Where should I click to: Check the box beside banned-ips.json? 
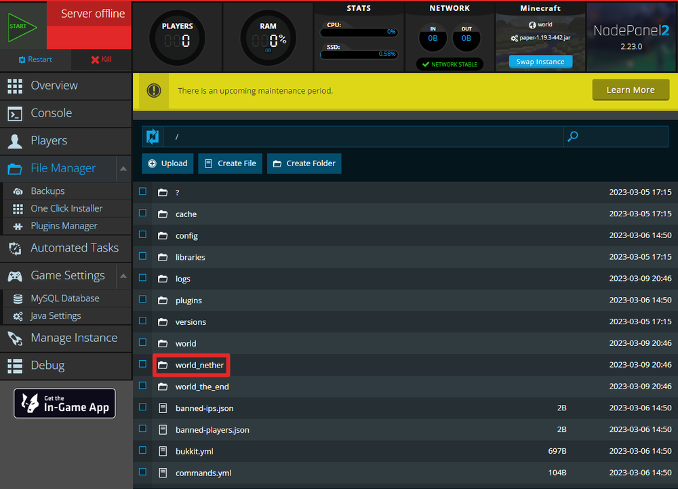pos(142,407)
